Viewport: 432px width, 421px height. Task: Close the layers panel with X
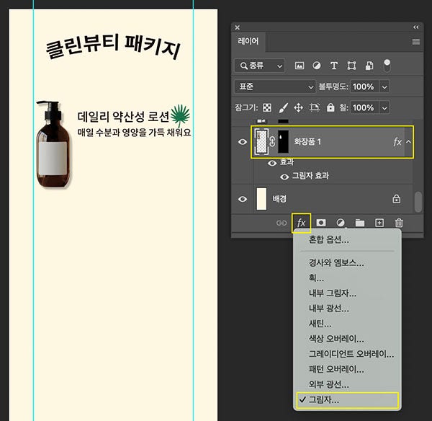[x=237, y=27]
